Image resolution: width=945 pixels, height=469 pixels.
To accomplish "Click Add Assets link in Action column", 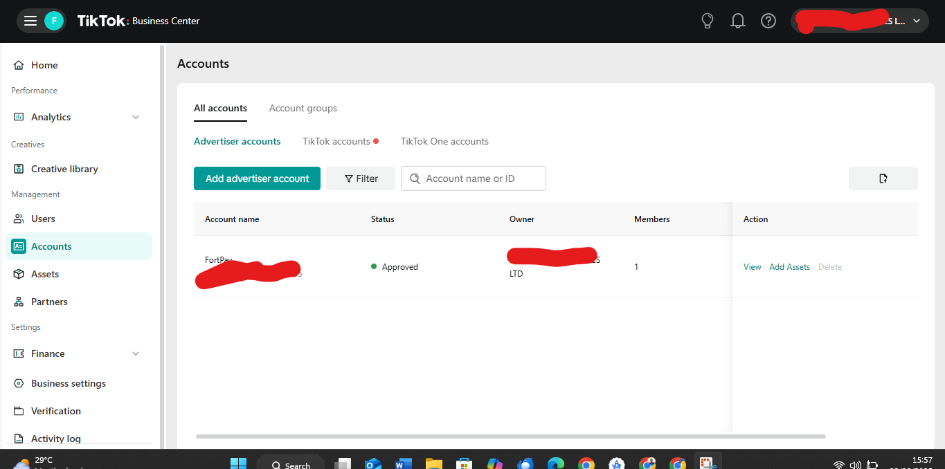I will click(789, 267).
